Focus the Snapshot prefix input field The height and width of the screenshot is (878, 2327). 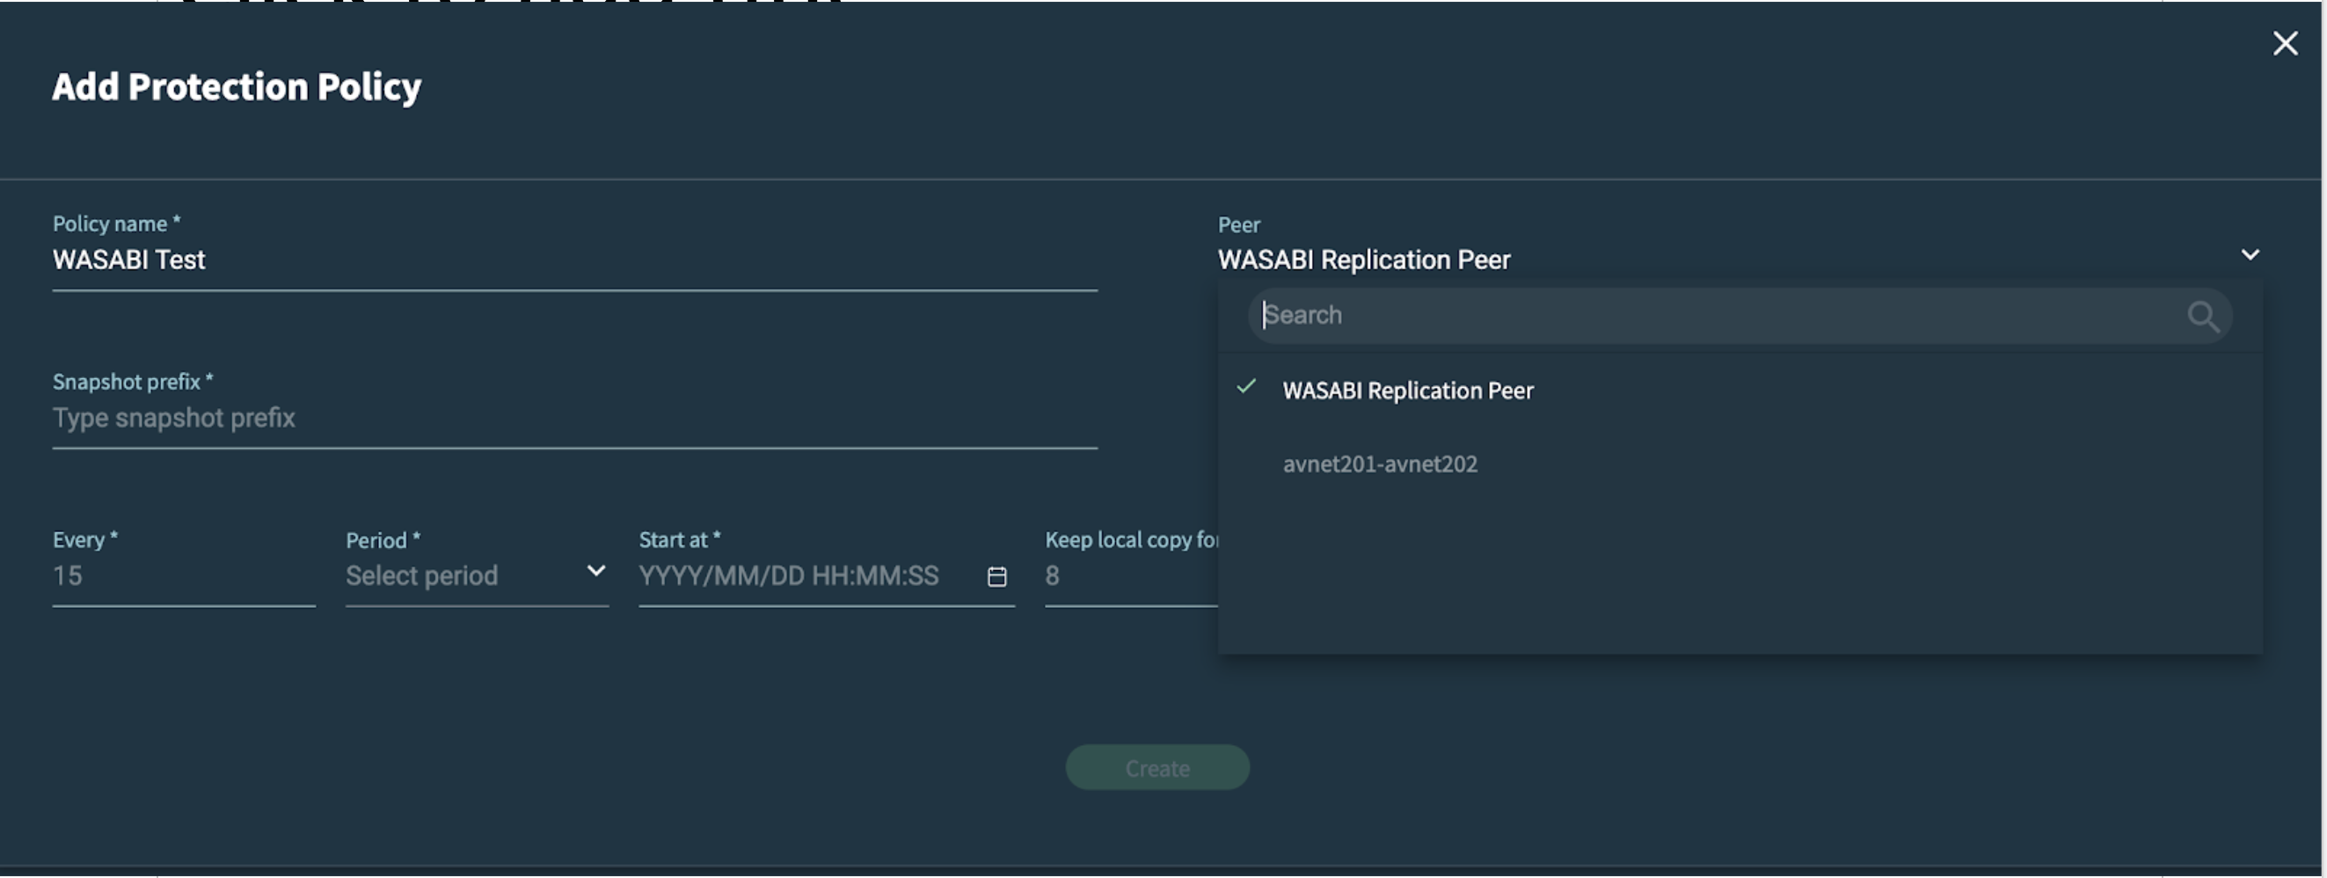574,418
